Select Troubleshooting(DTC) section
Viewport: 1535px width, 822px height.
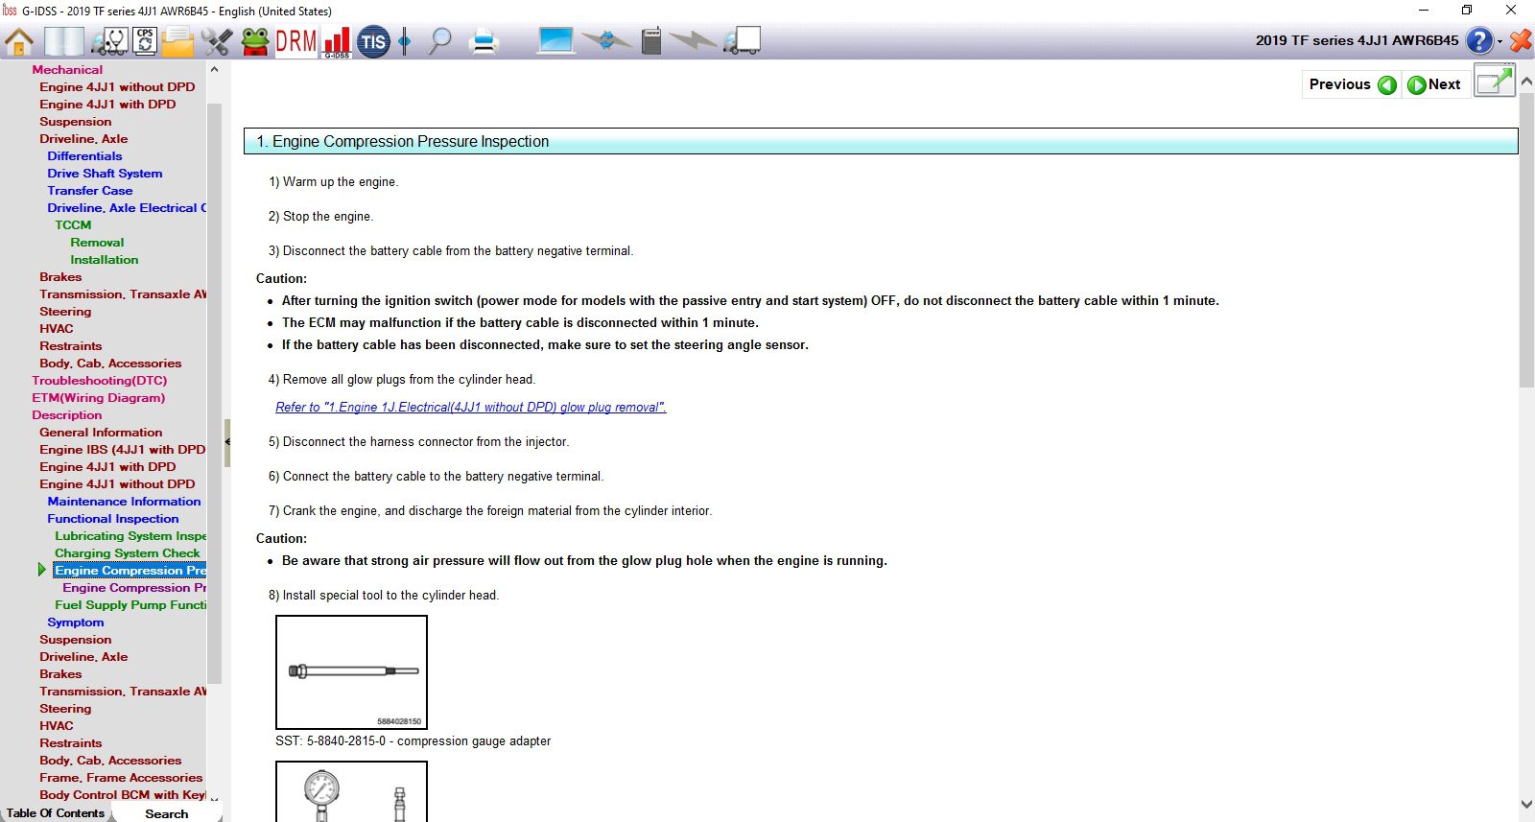[99, 380]
